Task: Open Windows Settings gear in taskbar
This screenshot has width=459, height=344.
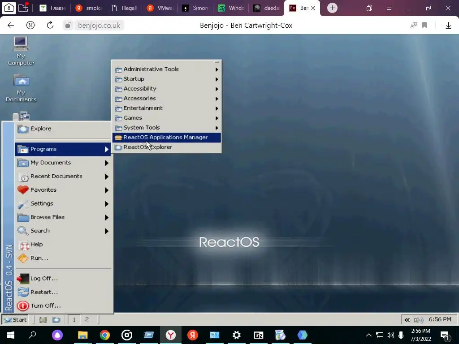Action: pos(237,335)
